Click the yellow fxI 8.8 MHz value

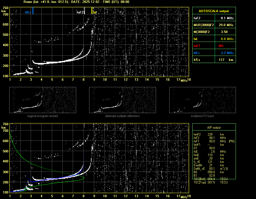click(x=227, y=39)
